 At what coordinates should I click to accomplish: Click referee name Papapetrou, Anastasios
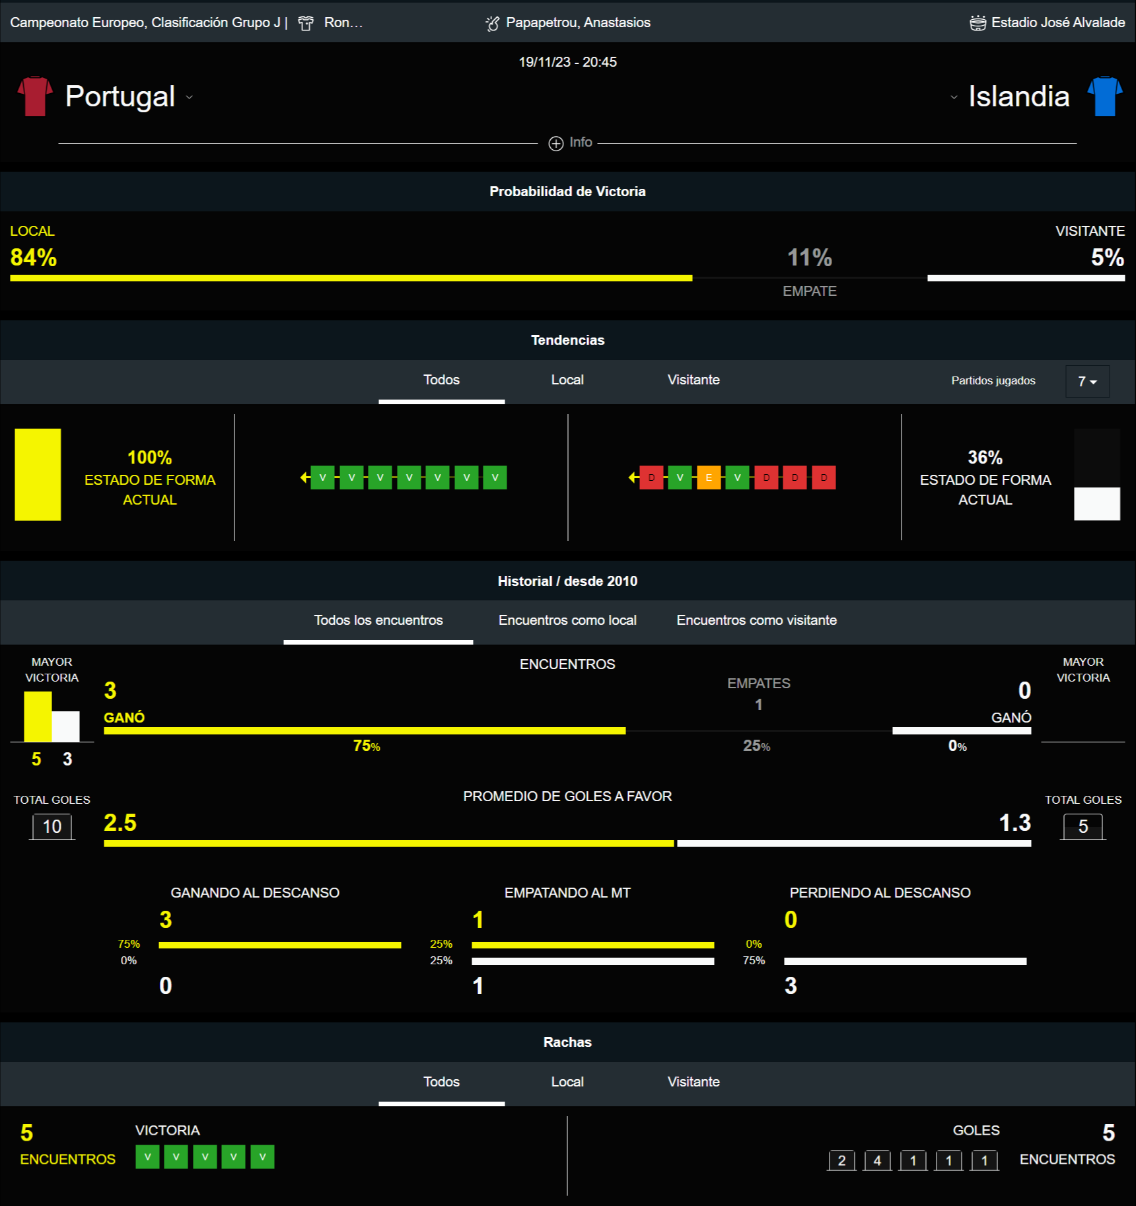tap(578, 22)
